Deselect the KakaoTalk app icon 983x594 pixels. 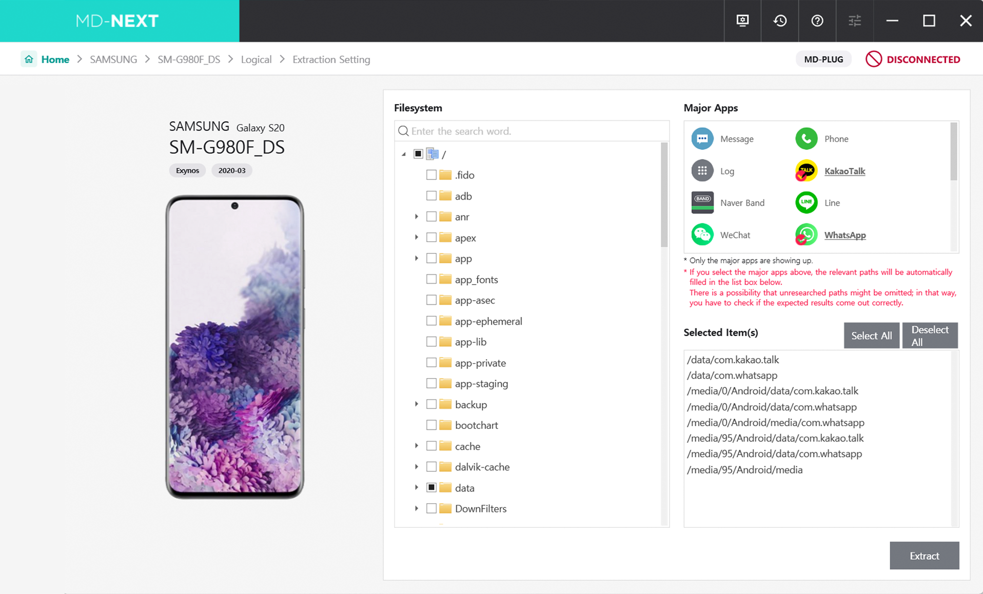point(807,171)
